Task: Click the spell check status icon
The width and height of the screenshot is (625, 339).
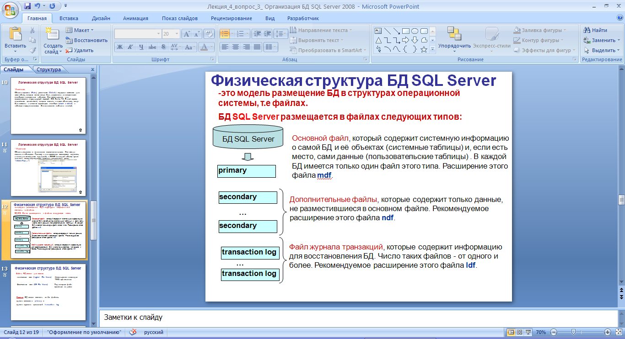Action: pyautogui.click(x=133, y=332)
